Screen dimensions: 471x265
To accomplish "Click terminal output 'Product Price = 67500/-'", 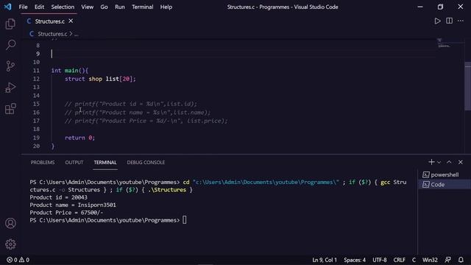I will [66, 213].
